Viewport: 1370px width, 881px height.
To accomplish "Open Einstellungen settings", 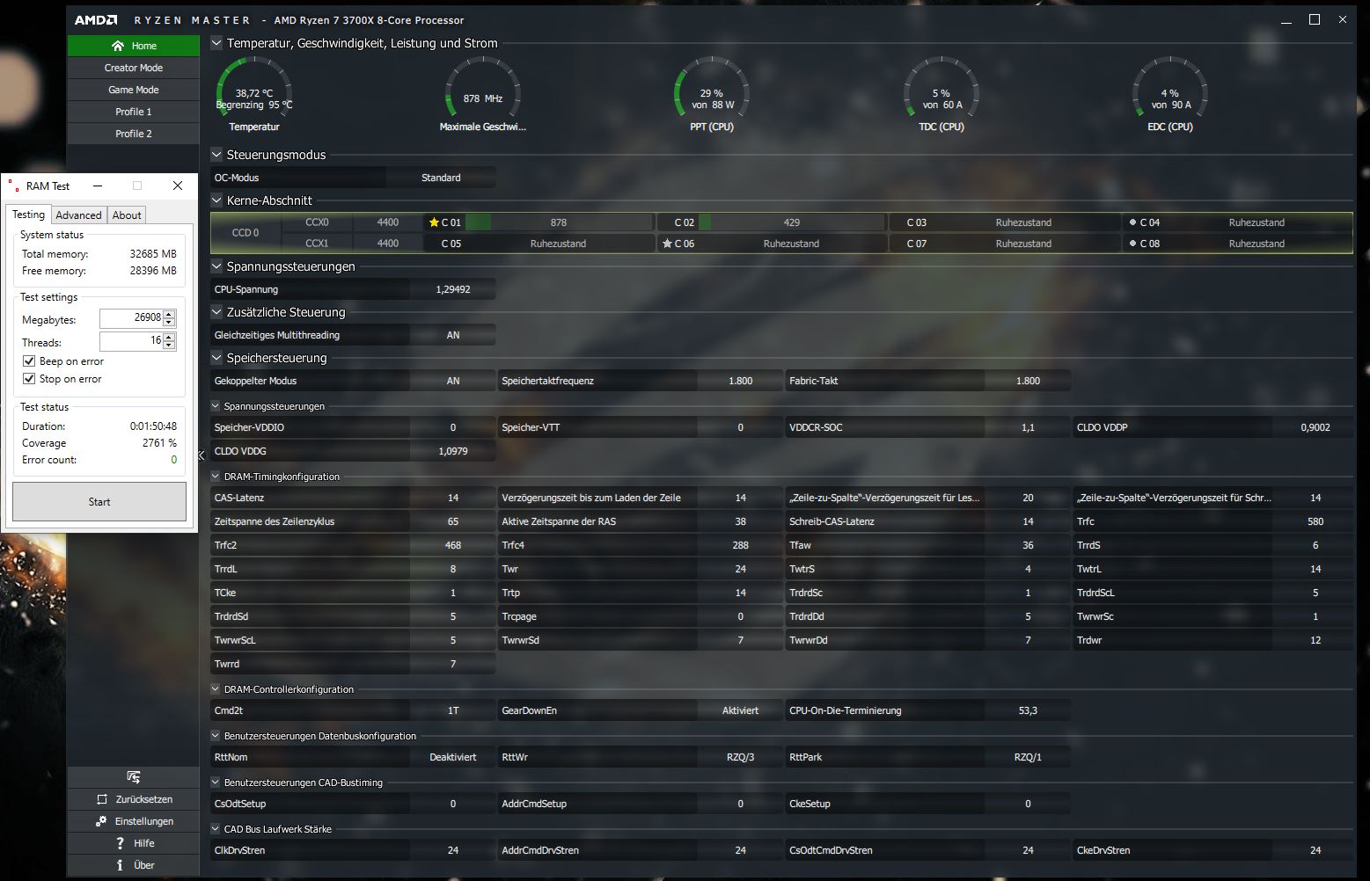I will (x=134, y=821).
